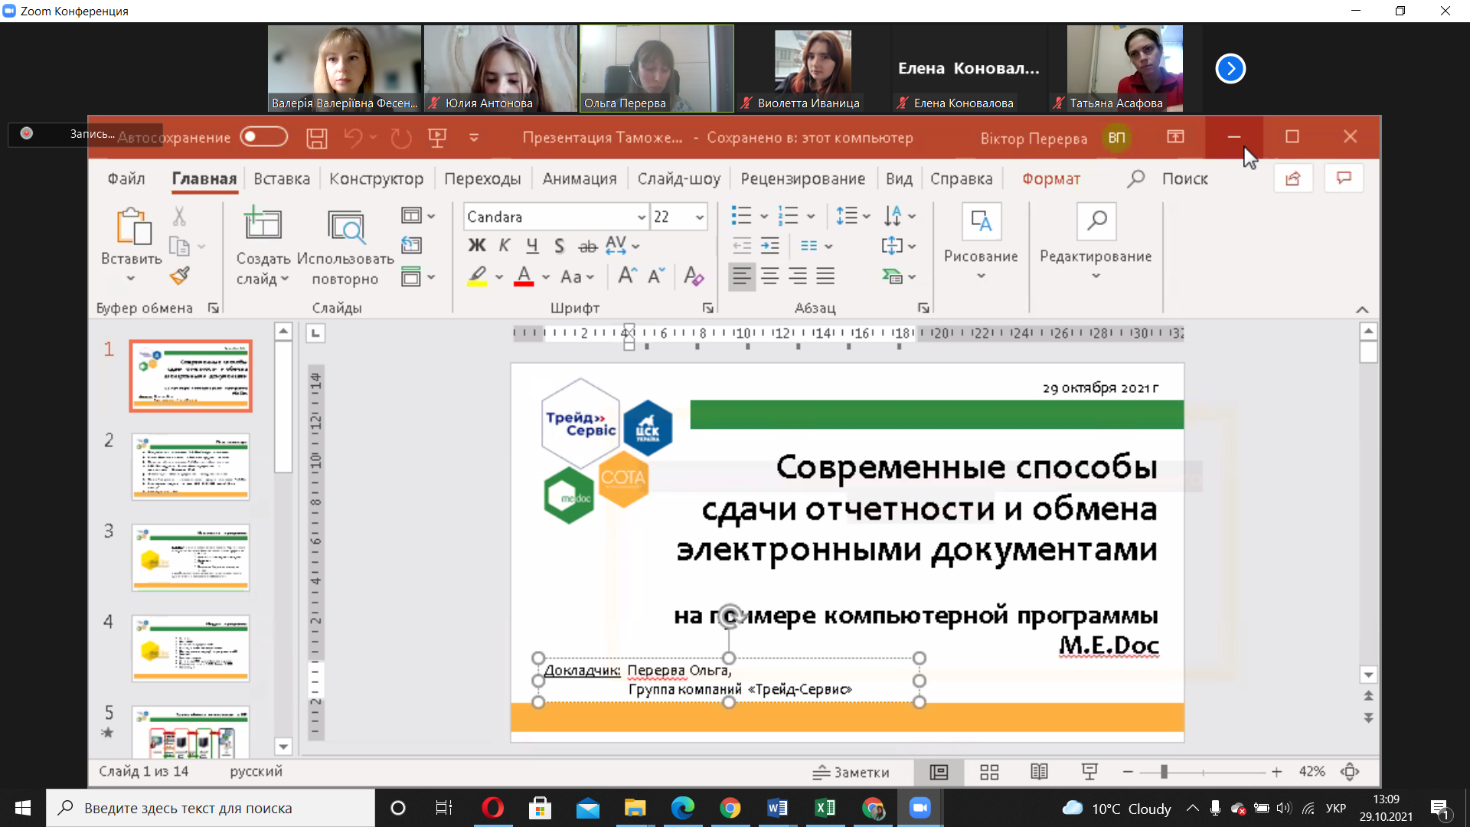
Task: Click the Поиск search box in ribbon
Action: coord(1168,179)
